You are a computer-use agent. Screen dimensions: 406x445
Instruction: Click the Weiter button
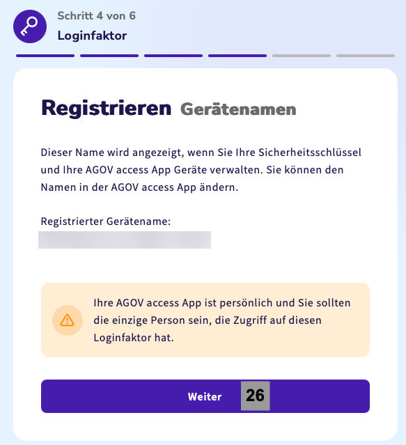click(x=205, y=396)
